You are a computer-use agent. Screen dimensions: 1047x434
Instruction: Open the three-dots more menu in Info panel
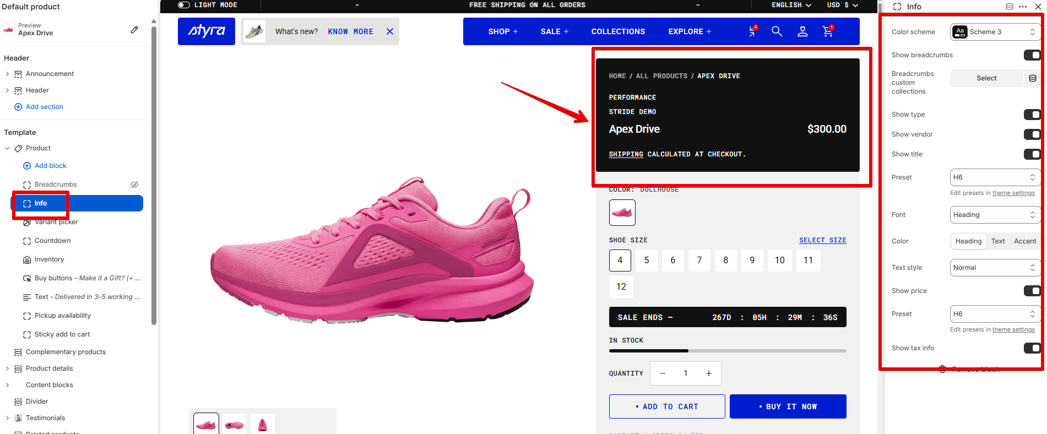point(1023,7)
